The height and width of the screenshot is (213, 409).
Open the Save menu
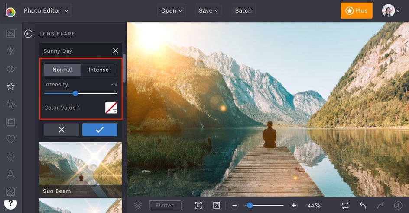[208, 11]
